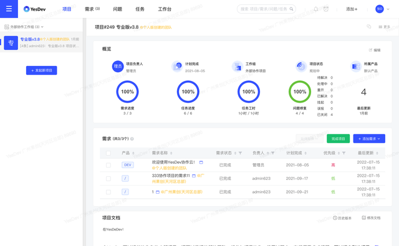Switch to the 需求 tab
Viewport: 399px width, 246px height.
click(x=92, y=9)
